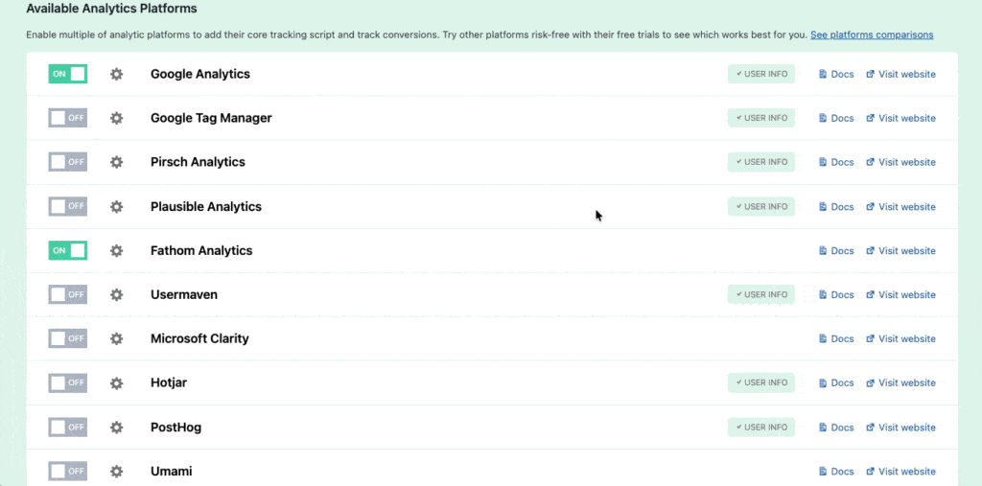Open Plausible Analytics settings gear
Viewport: 982px width, 486px height.
[x=116, y=206]
